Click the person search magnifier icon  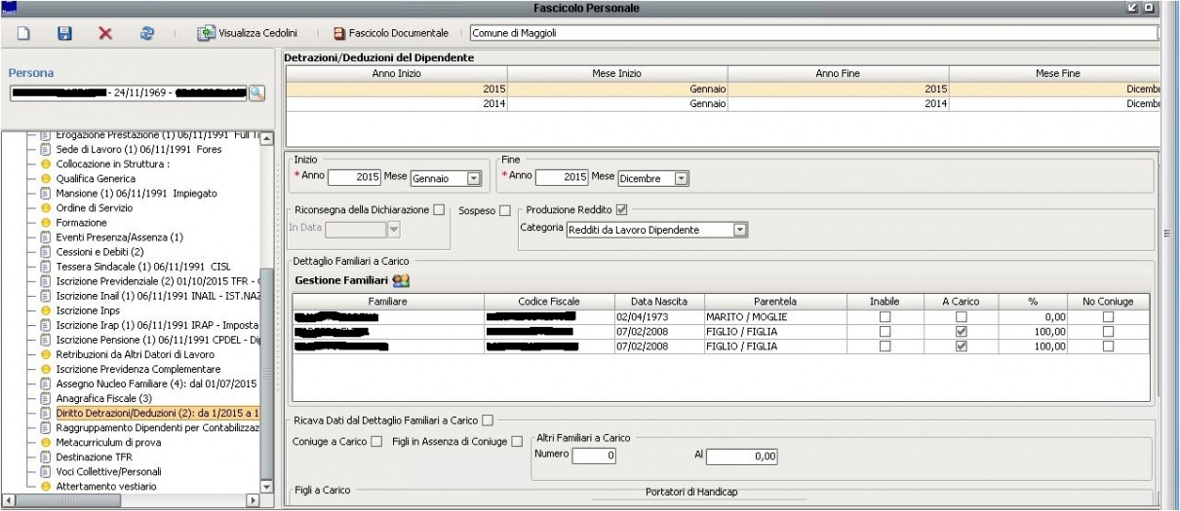256,93
